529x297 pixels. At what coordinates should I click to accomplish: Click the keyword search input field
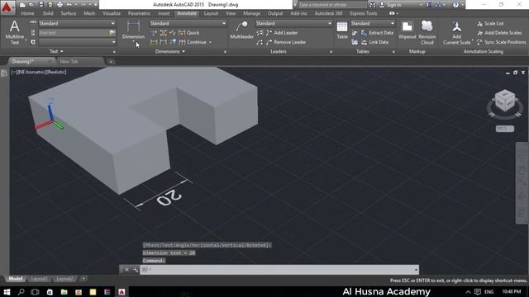(332, 5)
